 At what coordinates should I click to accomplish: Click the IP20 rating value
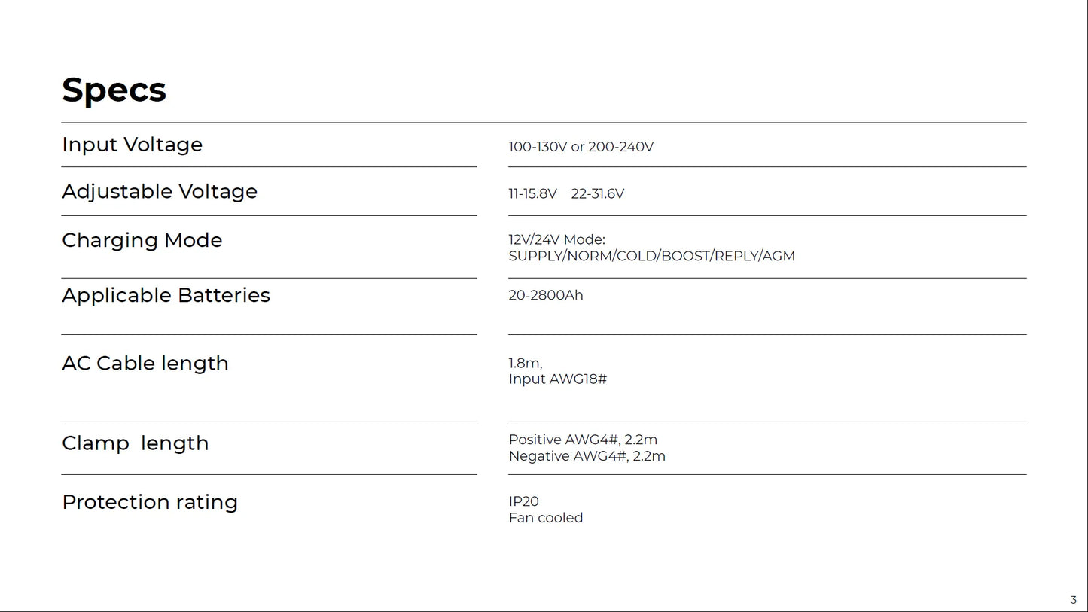523,501
